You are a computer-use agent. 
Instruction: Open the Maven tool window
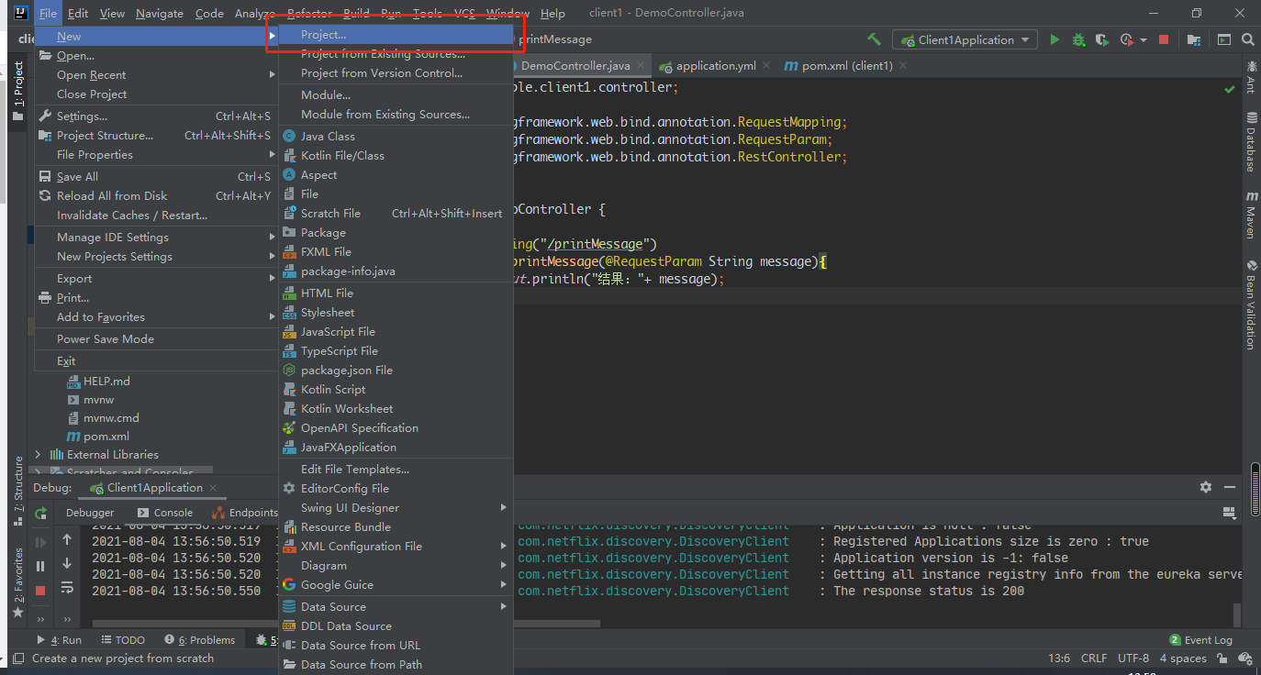pyautogui.click(x=1251, y=216)
